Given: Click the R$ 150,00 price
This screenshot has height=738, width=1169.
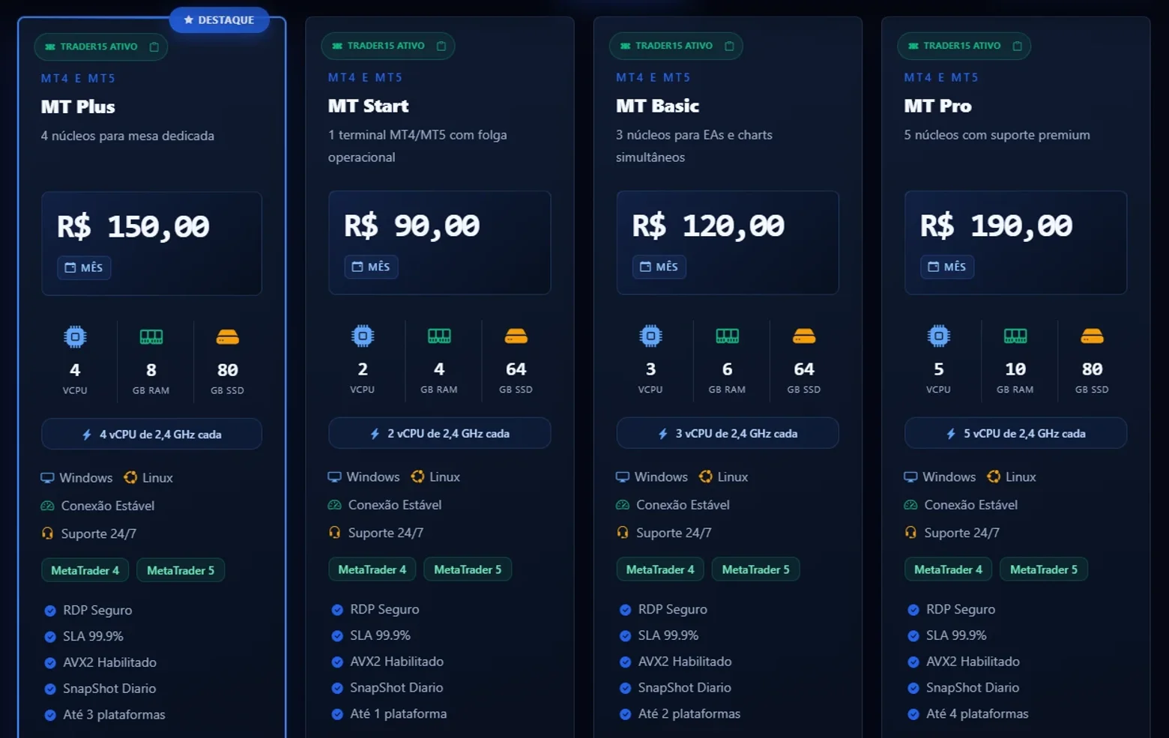Looking at the screenshot, I should click(133, 227).
